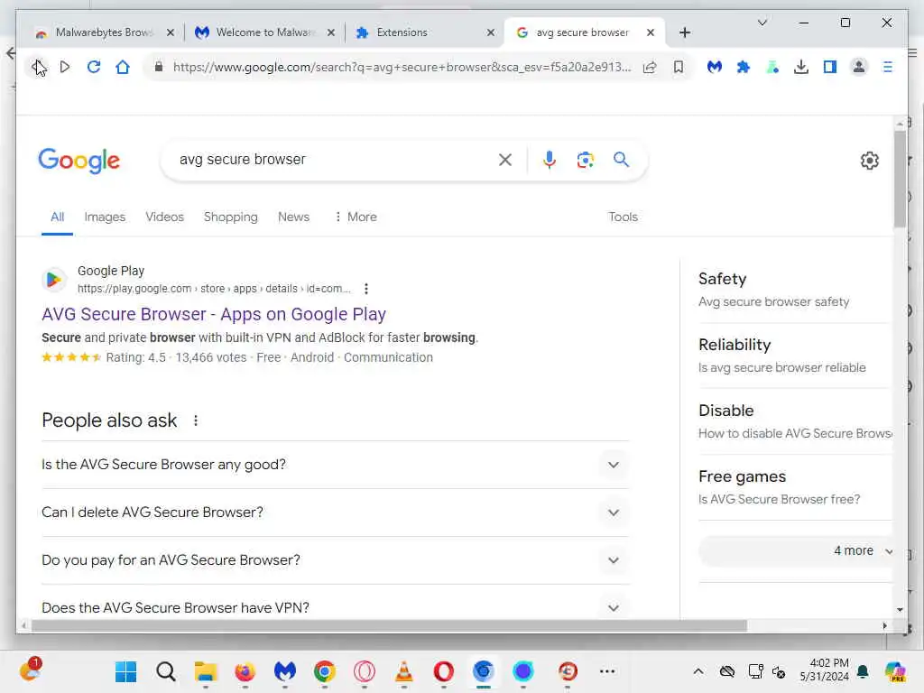Open the More filters dropdown
The height and width of the screenshot is (693, 924).
click(x=356, y=217)
